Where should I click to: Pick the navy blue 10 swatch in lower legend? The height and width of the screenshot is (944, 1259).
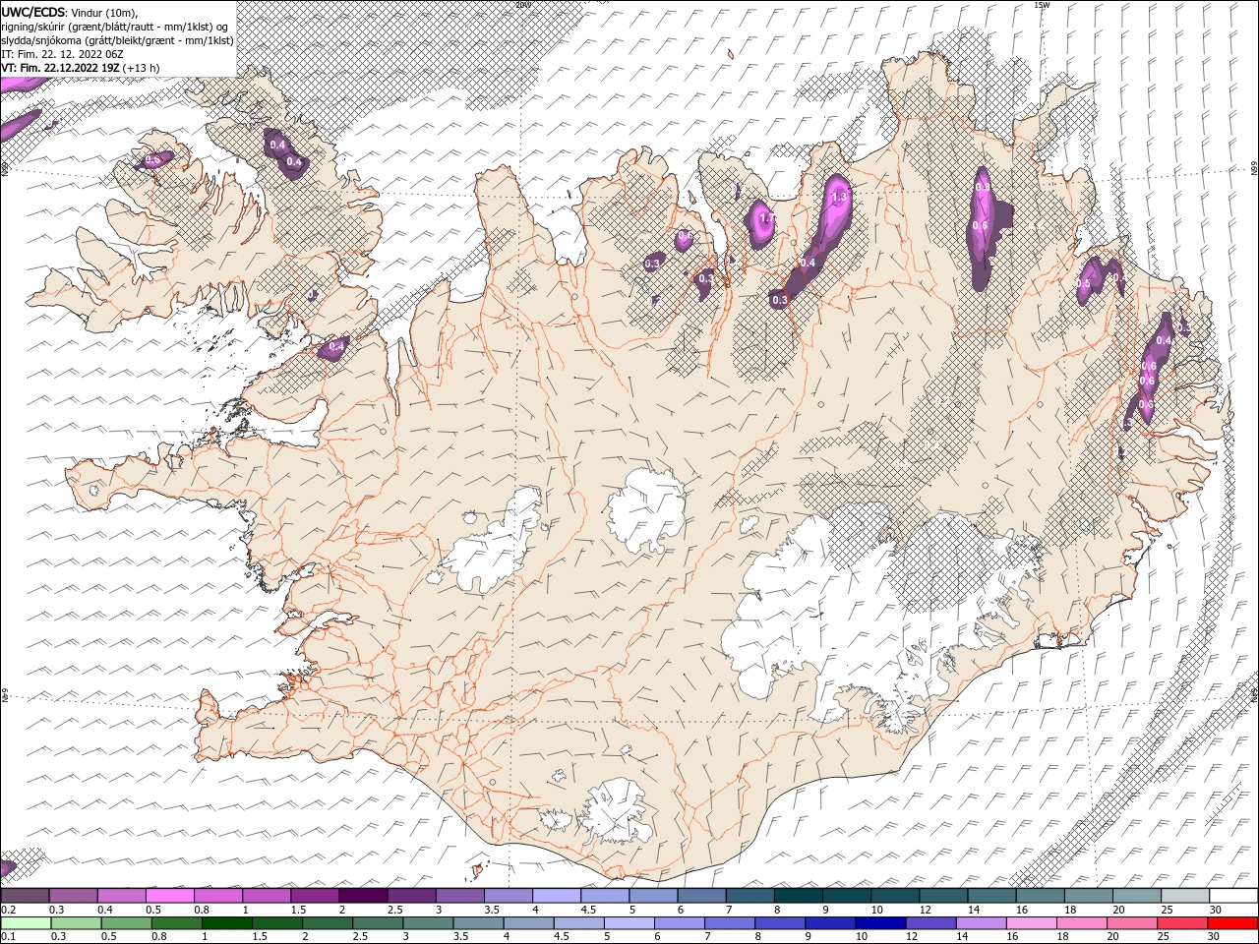879,923
